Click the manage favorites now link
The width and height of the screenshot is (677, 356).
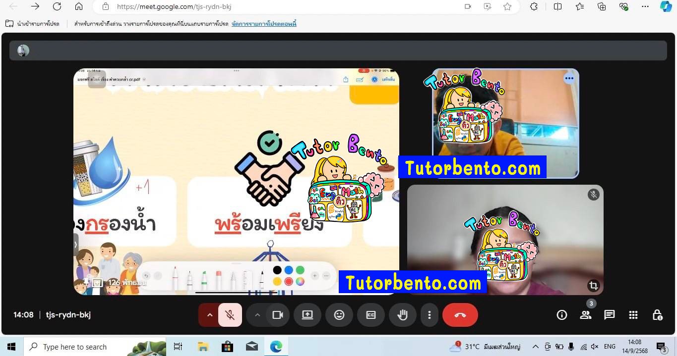tap(264, 24)
